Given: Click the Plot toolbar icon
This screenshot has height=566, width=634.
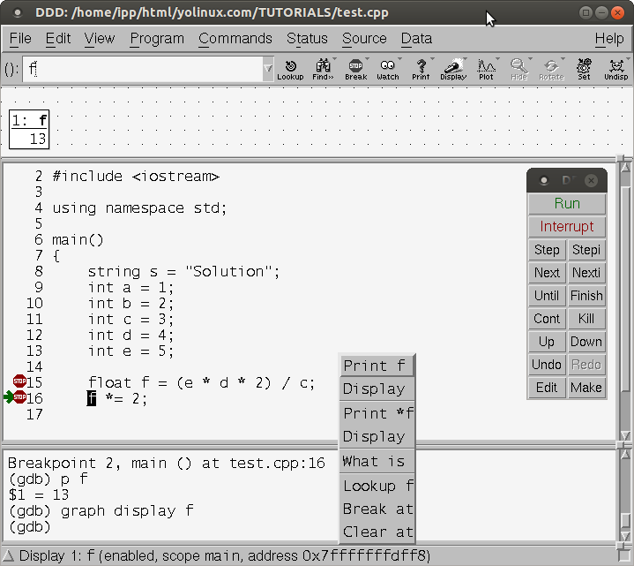Looking at the screenshot, I should (486, 69).
